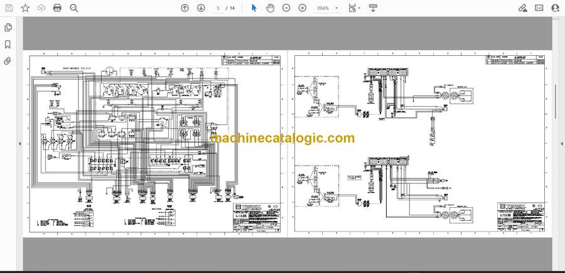Open the scrolling mode keyboard-arrow tool
Viewport: 565px width, 273px height.
coord(373,8)
